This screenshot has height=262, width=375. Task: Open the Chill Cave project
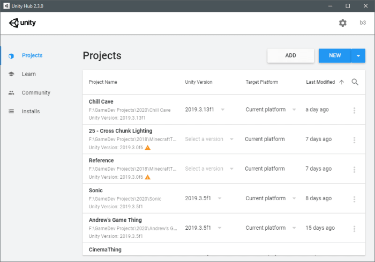(x=101, y=101)
